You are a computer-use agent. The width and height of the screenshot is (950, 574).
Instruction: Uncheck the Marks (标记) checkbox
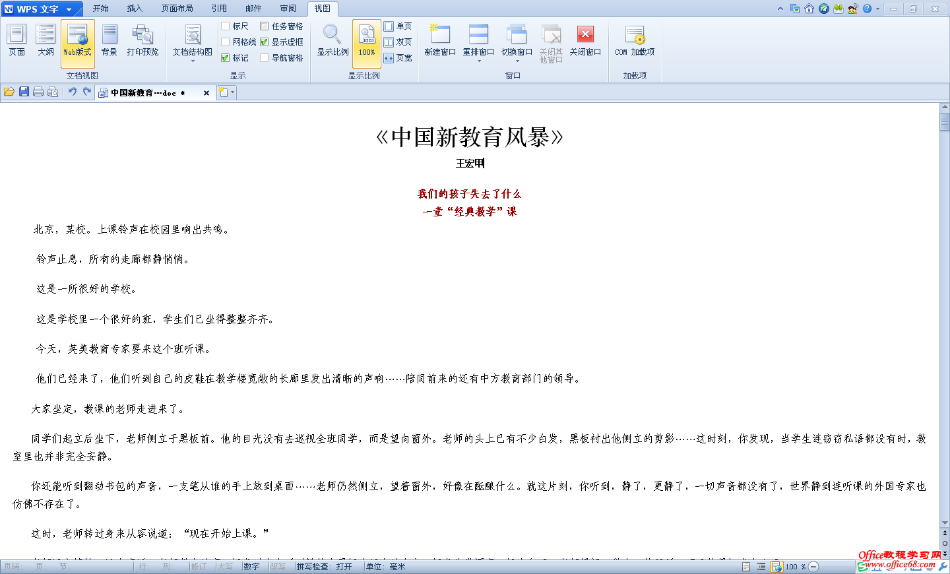[226, 58]
